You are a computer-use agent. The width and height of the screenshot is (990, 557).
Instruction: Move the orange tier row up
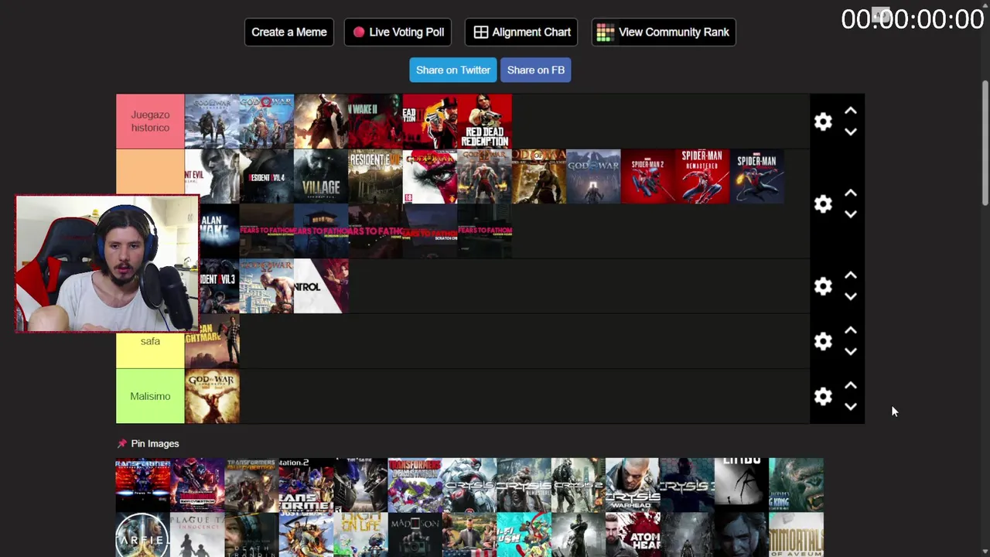[851, 193]
